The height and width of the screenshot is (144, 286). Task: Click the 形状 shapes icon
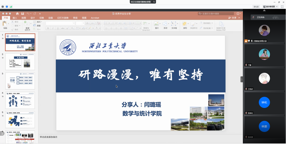point(165,24)
